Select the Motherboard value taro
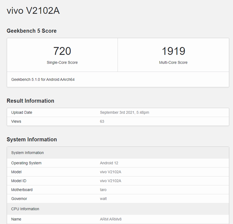The width and height of the screenshot is (233, 224). [x=103, y=190]
